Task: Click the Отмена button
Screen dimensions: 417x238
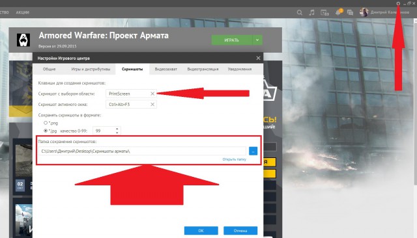Action: point(240,231)
